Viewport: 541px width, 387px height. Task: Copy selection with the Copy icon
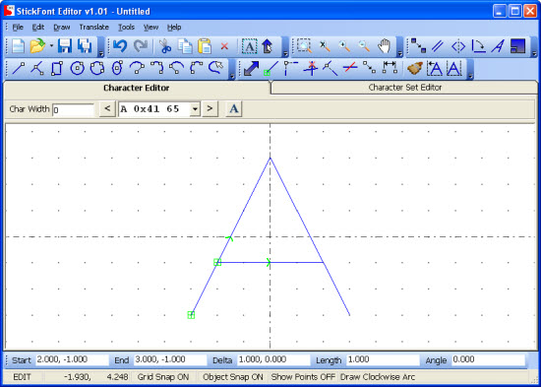[x=185, y=46]
